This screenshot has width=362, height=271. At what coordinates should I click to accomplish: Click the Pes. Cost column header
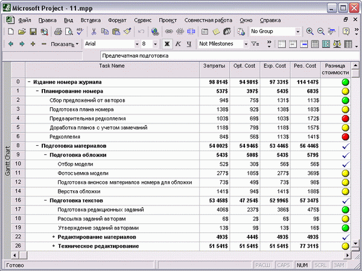(305, 70)
